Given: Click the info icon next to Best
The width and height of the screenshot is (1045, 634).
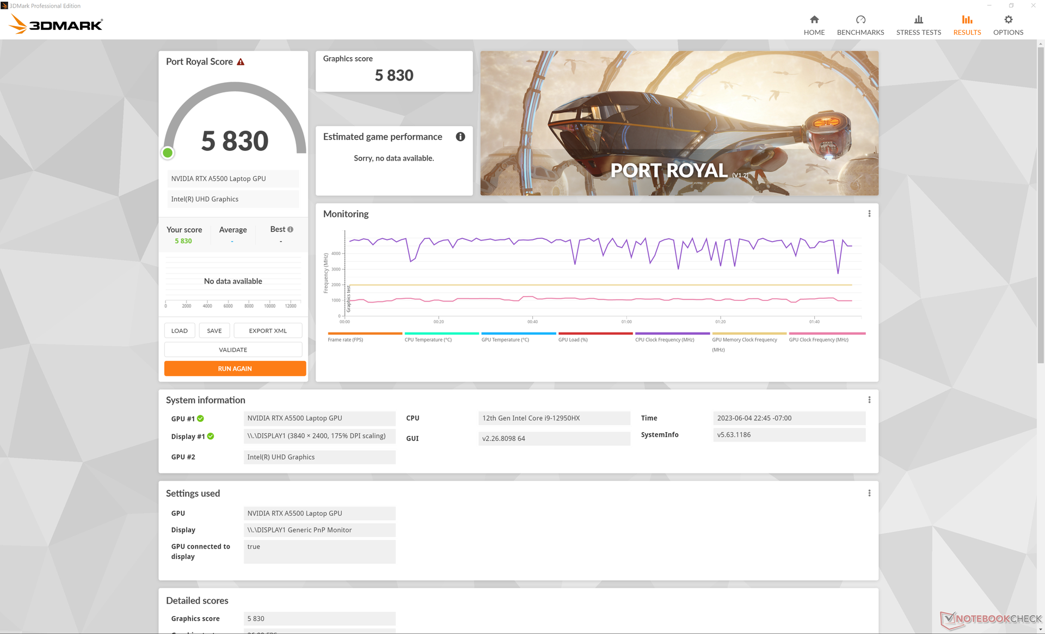Looking at the screenshot, I should coord(290,230).
